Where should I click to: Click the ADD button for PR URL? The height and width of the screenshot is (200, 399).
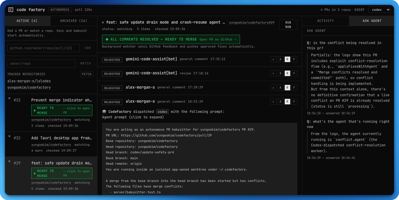(x=88, y=48)
